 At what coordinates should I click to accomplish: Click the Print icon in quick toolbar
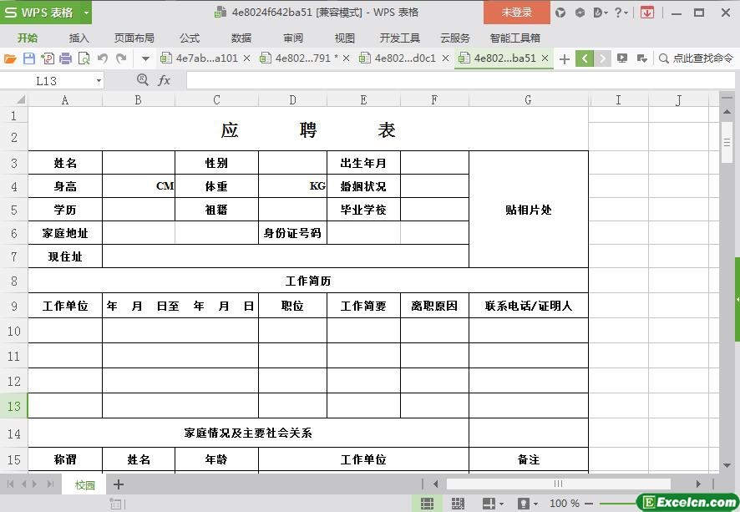[66, 58]
